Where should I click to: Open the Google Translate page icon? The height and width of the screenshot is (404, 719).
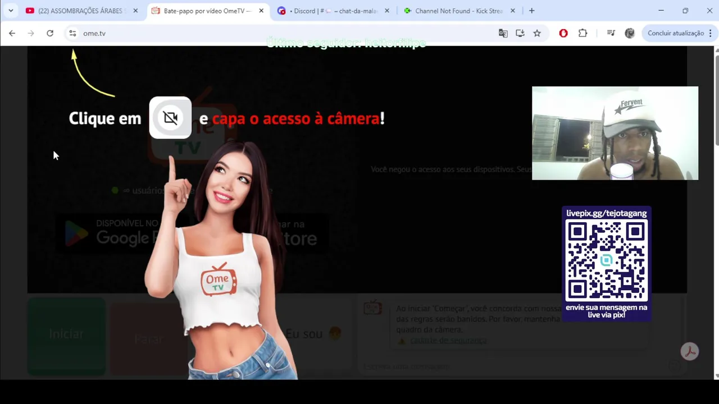point(503,33)
